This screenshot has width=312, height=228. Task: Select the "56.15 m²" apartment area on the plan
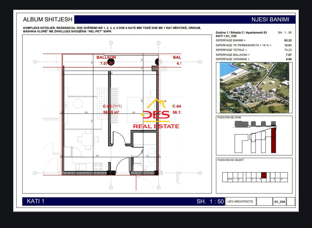click(x=111, y=112)
